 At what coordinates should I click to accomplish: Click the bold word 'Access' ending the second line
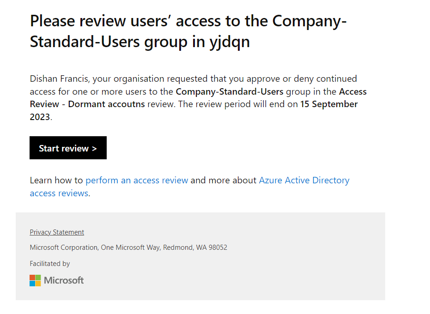pyautogui.click(x=353, y=91)
